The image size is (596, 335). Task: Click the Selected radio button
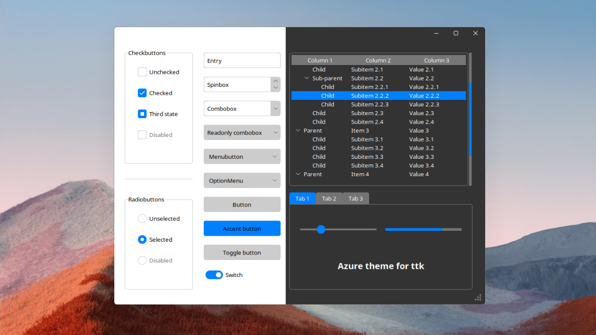pos(142,239)
